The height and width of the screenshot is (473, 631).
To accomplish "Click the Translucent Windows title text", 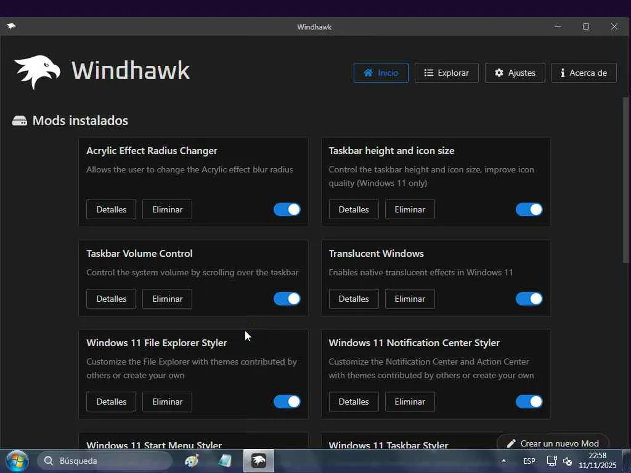I will tap(376, 254).
